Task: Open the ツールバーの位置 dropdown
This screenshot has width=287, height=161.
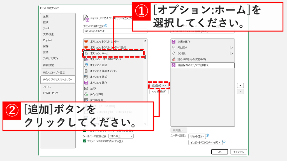Action: (121, 136)
